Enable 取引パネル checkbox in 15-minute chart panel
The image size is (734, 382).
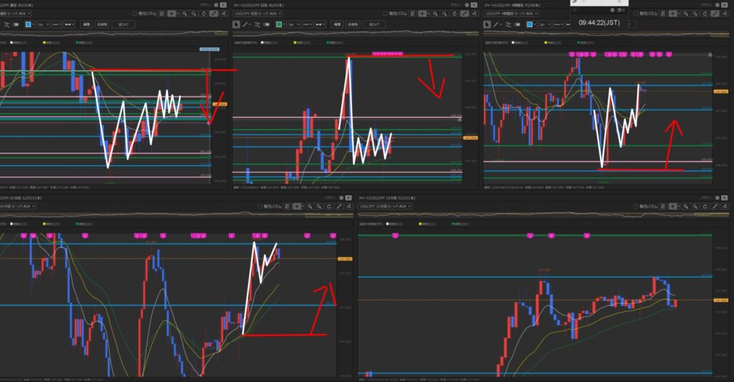pyautogui.click(x=636, y=206)
